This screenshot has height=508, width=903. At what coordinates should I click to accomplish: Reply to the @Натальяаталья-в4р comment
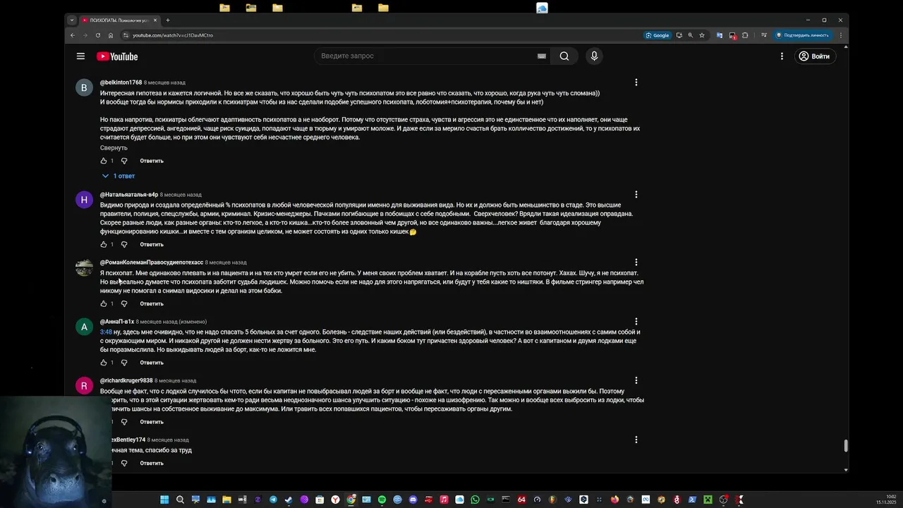pyautogui.click(x=152, y=245)
